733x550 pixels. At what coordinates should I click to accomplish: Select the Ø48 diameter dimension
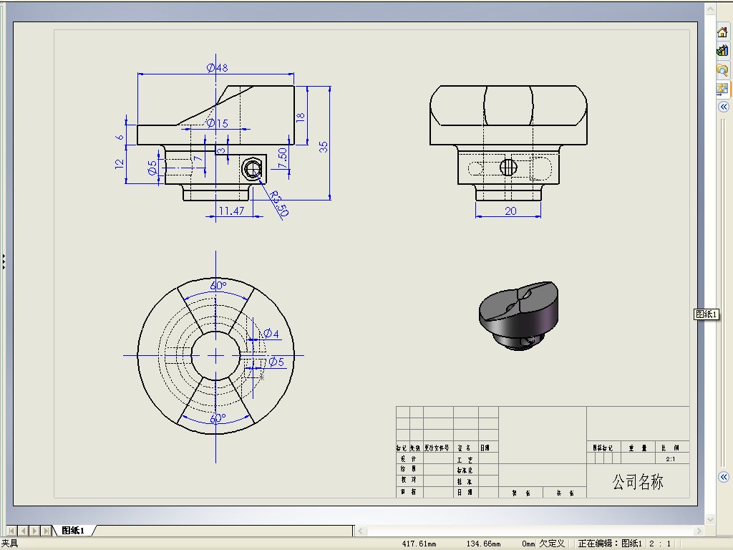tap(218, 68)
